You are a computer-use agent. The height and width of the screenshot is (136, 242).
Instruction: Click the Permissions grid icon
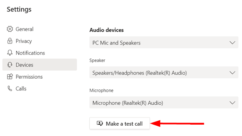pyautogui.click(x=10, y=77)
